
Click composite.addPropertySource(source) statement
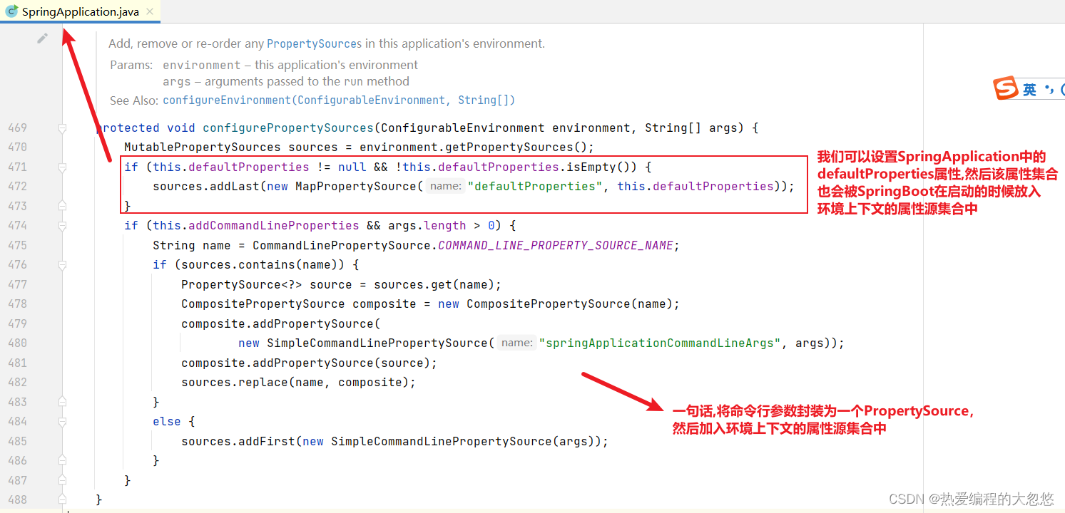click(x=309, y=363)
